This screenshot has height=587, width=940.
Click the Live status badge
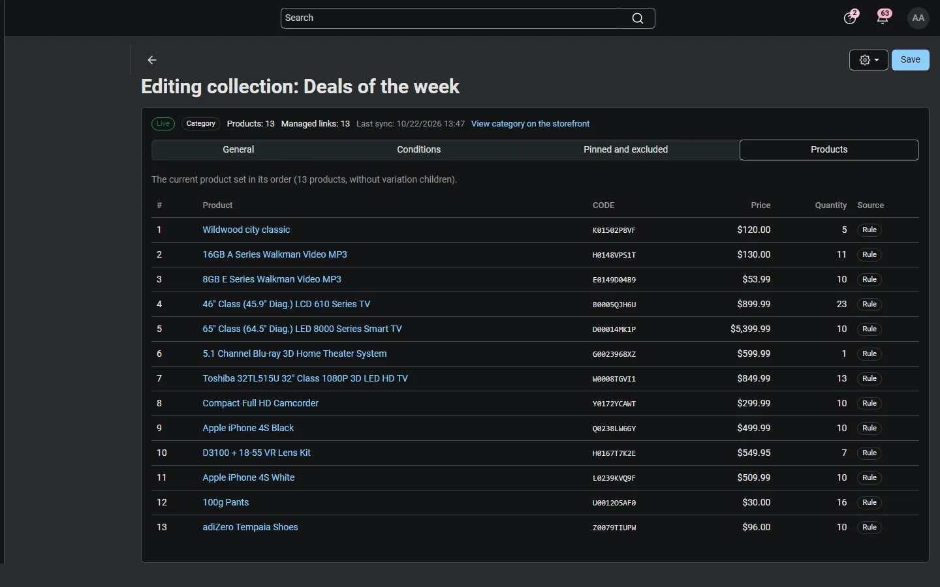(163, 124)
